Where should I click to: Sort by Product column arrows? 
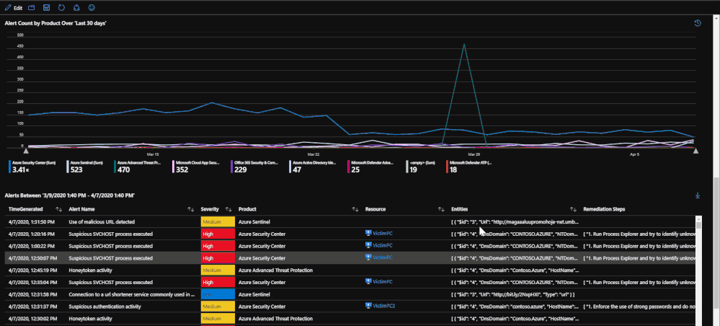(x=355, y=209)
